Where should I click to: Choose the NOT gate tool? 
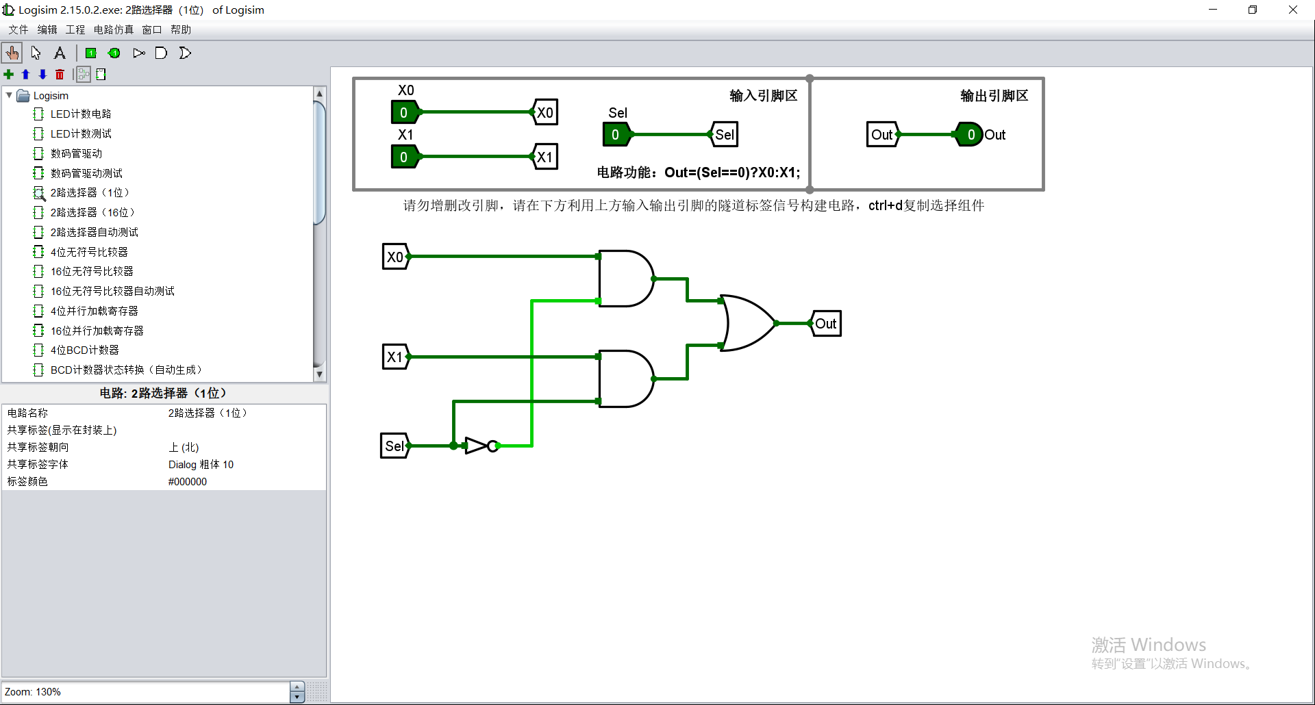pos(138,53)
